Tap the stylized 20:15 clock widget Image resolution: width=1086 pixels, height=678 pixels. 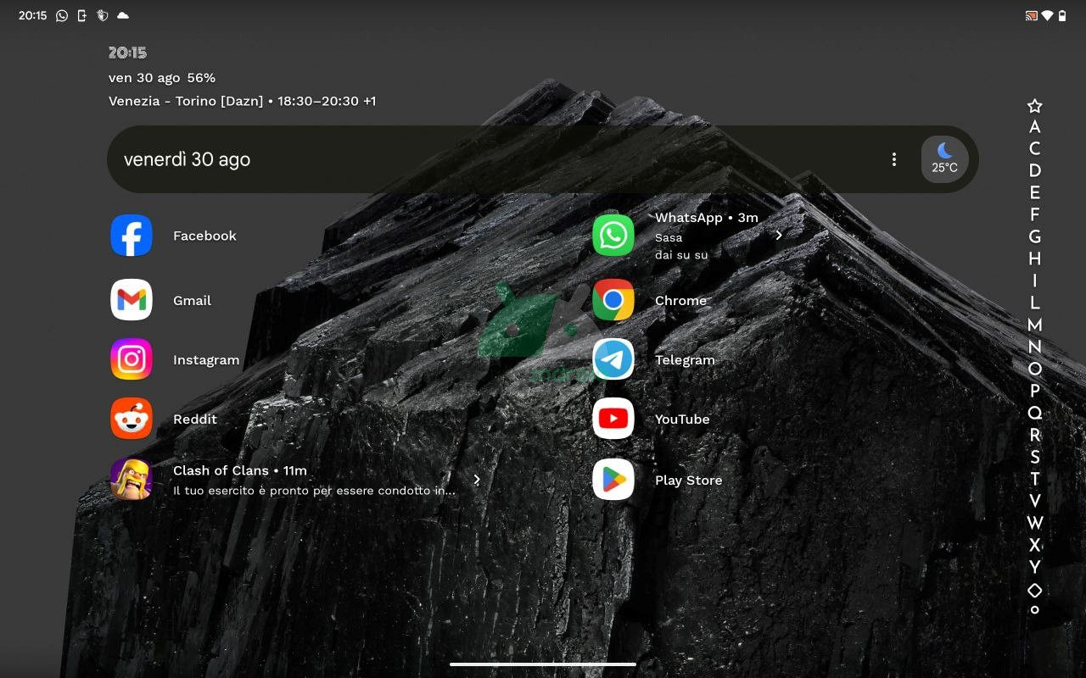(127, 53)
